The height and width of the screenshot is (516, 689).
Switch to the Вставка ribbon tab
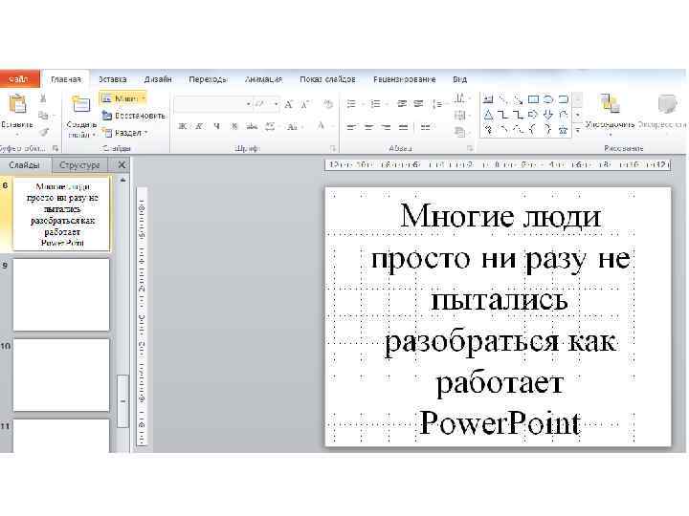[112, 79]
